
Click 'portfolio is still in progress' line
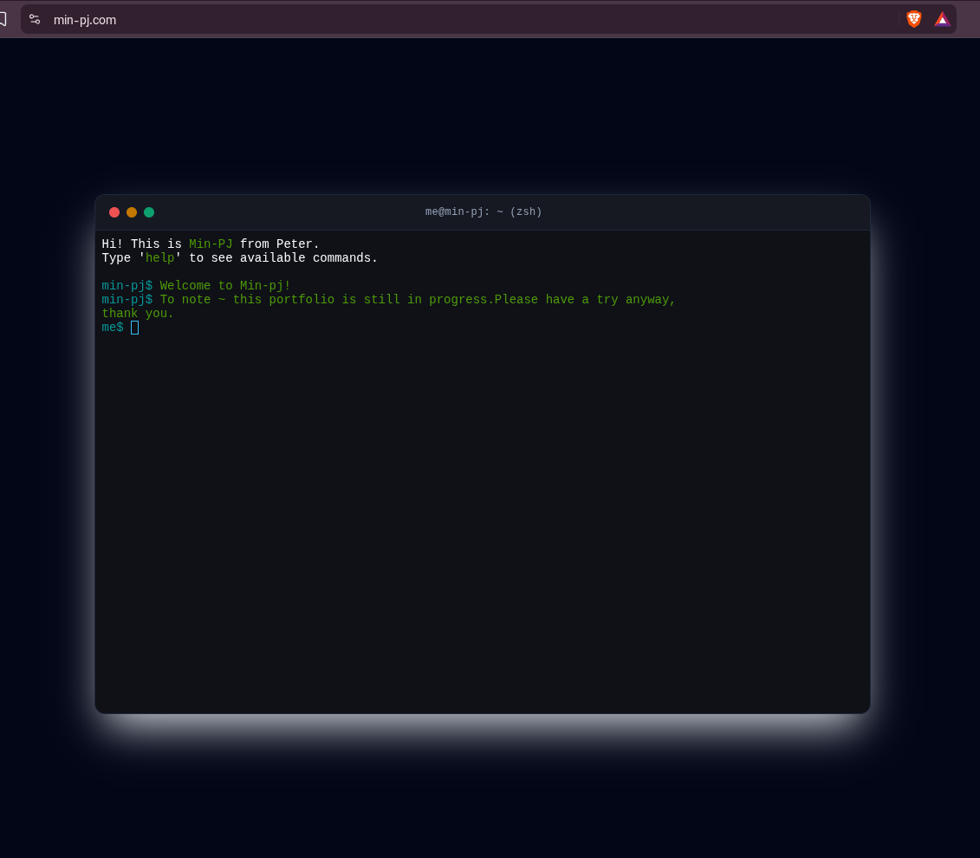tap(380, 300)
